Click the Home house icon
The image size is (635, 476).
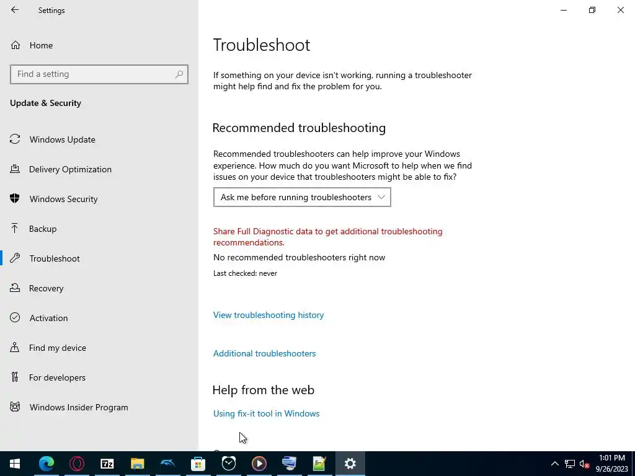[x=16, y=45]
